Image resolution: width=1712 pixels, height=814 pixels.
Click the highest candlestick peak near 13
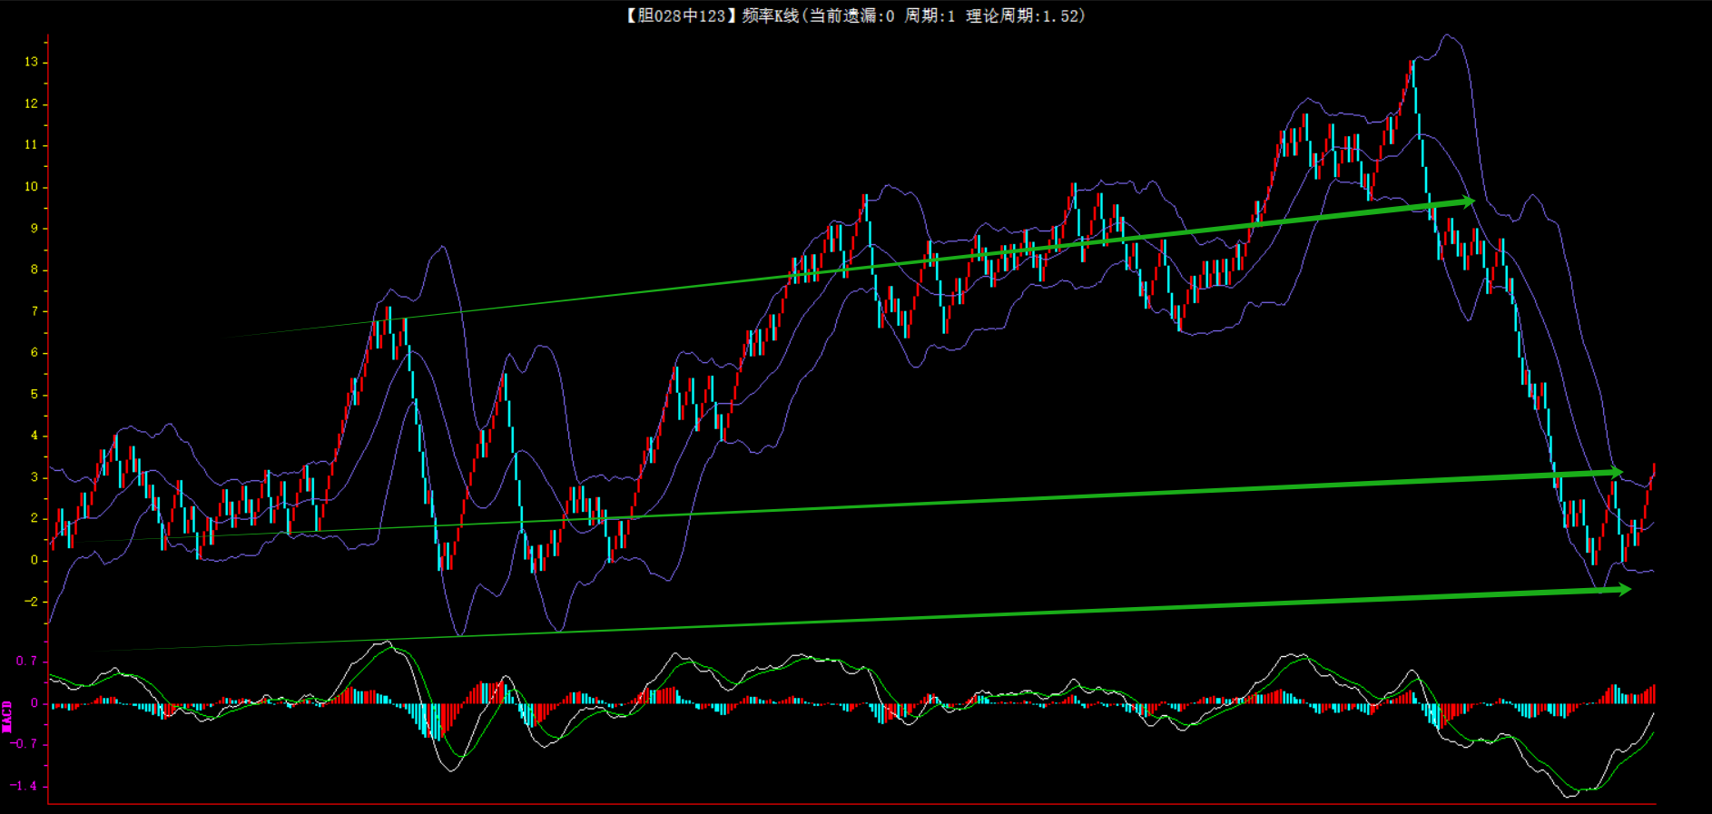point(1412,64)
